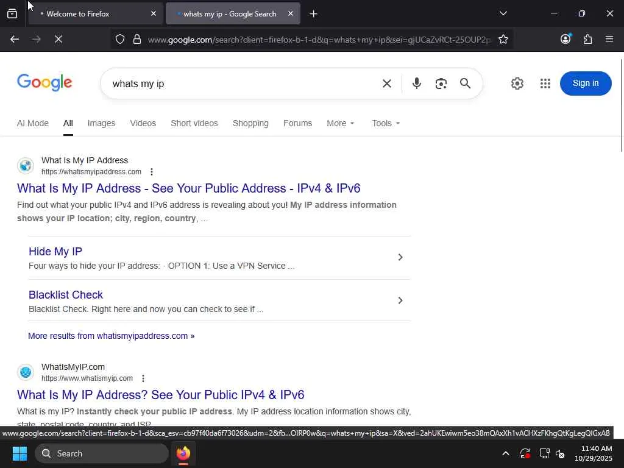Viewport: 624px width, 468px height.
Task: Open options for whatismyipaddress.com result
Action: click(x=152, y=172)
